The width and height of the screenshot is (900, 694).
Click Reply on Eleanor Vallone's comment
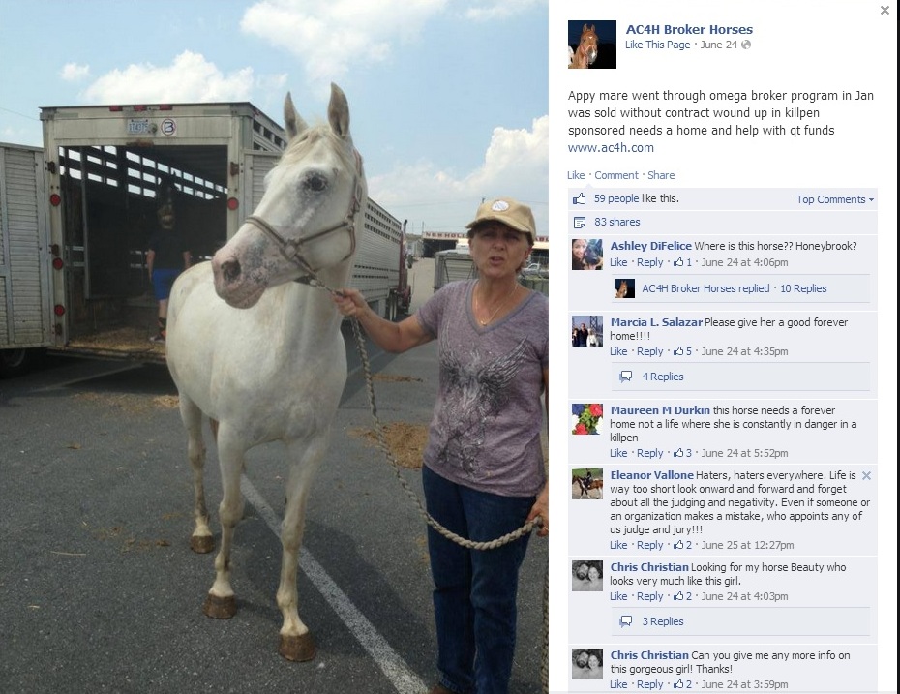pyautogui.click(x=649, y=545)
